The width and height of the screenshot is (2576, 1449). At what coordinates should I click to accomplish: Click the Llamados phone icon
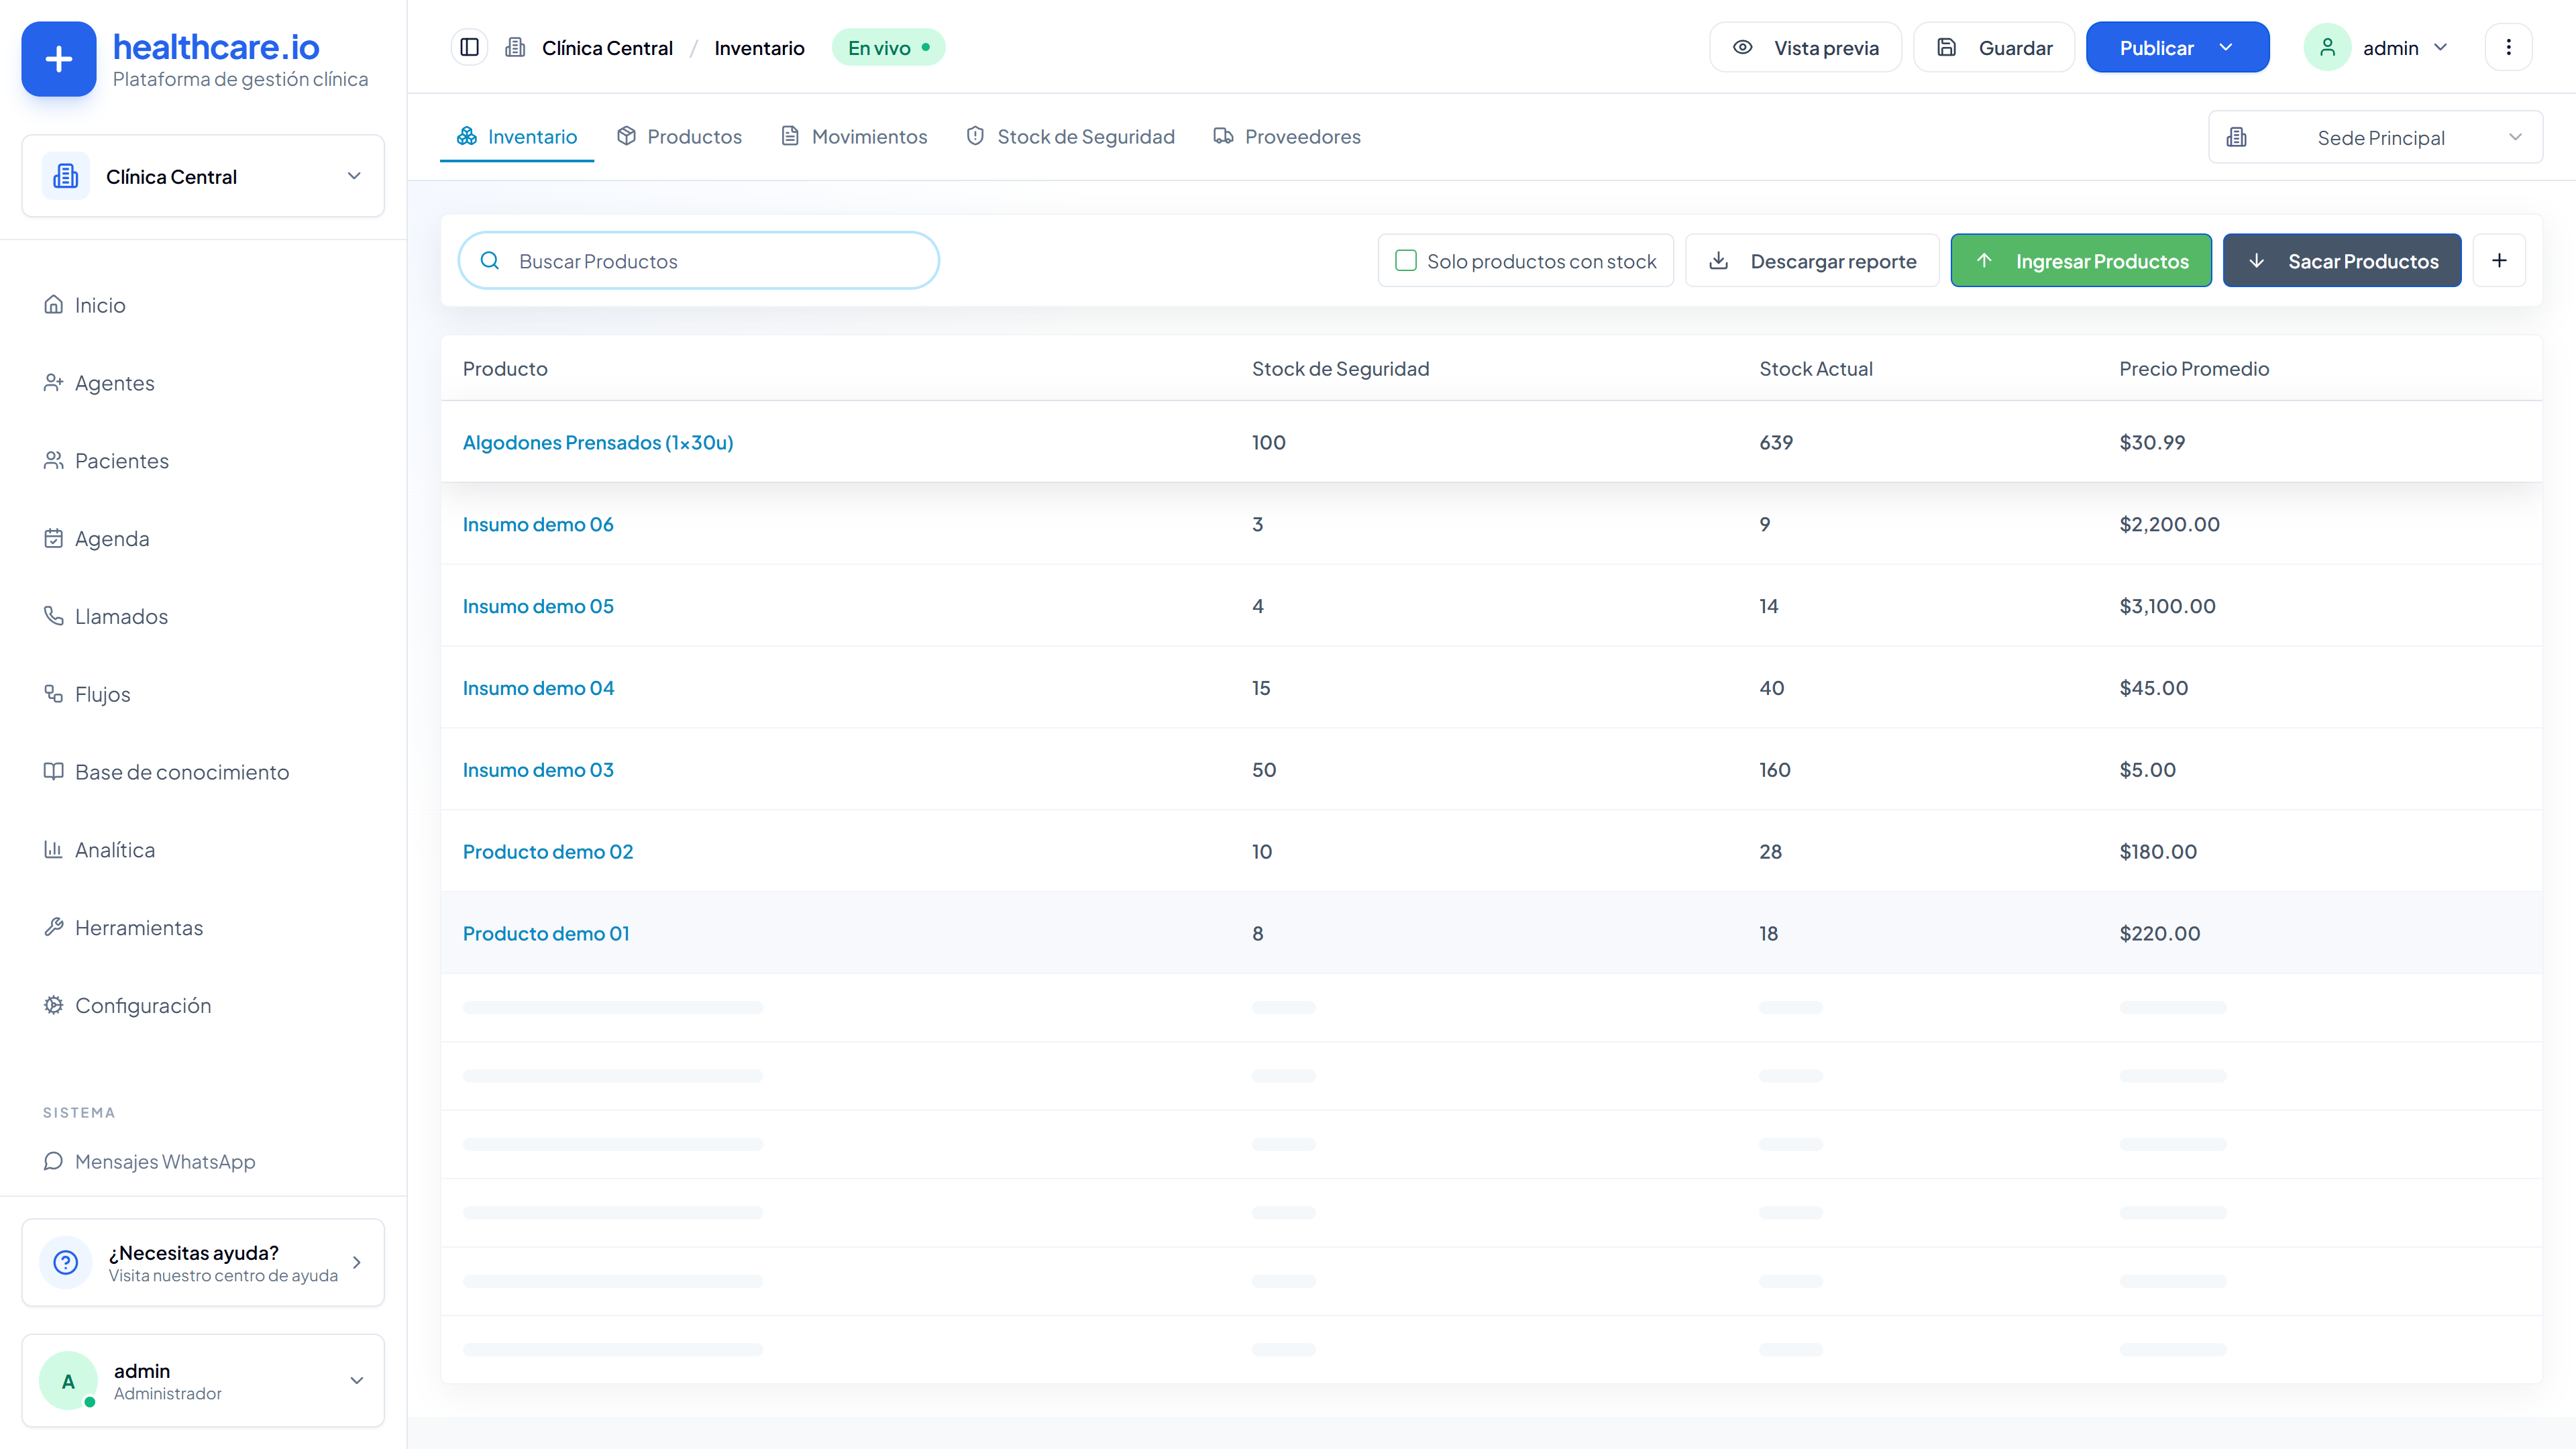click(53, 615)
